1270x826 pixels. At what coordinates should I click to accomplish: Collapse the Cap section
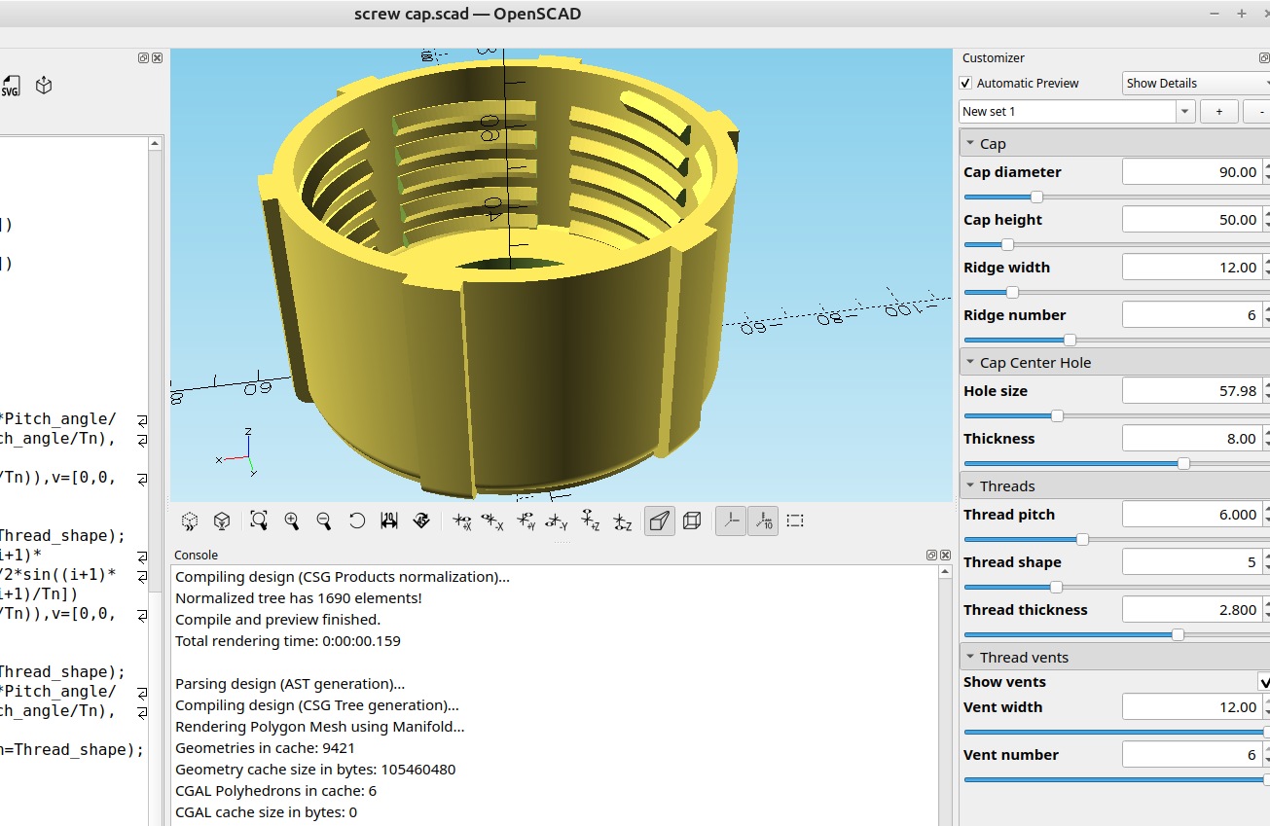click(970, 143)
